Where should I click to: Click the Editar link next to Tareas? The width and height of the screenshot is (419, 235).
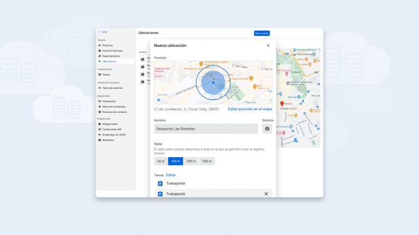171,175
